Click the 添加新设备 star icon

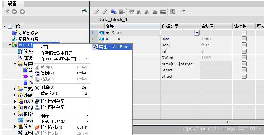(x=15, y=33)
